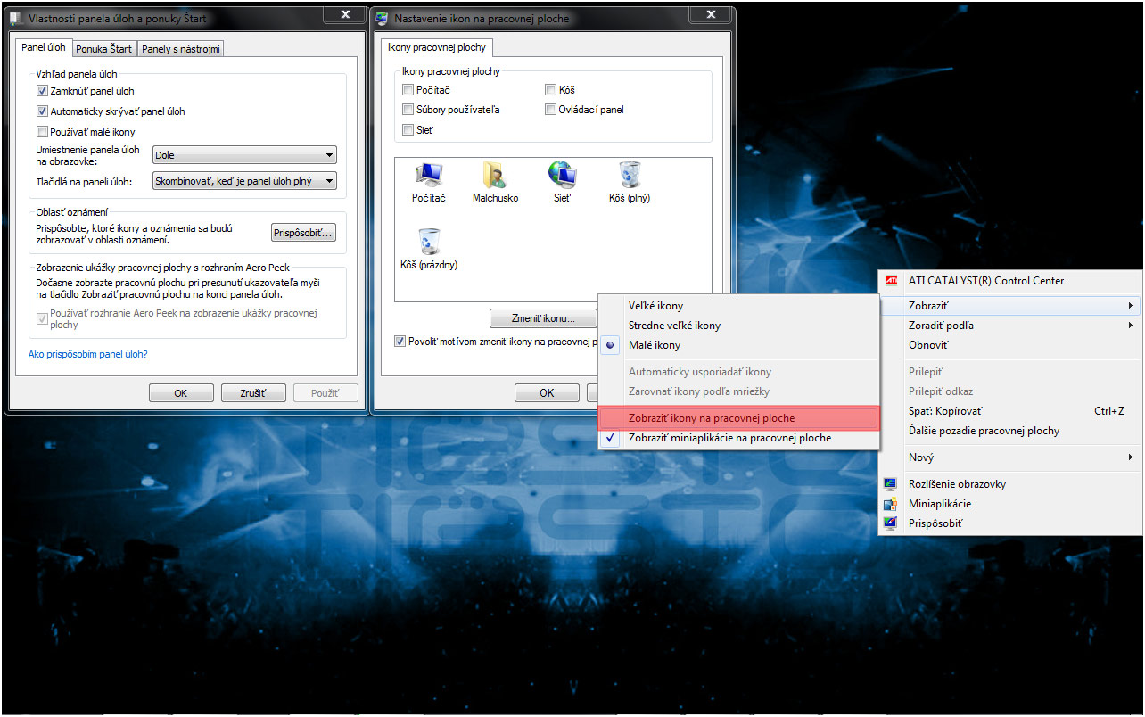This screenshot has width=1145, height=717.
Task: Select the Kôš (plný) recycle bin icon
Action: tap(630, 175)
